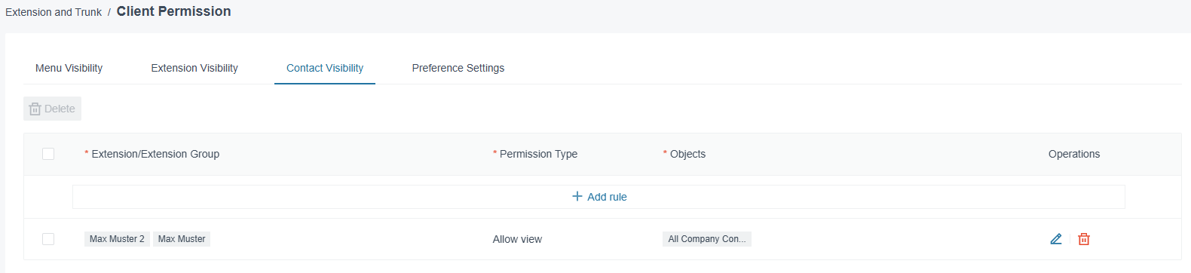Click the Permission Type column header
The image size is (1191, 273).
click(x=538, y=154)
